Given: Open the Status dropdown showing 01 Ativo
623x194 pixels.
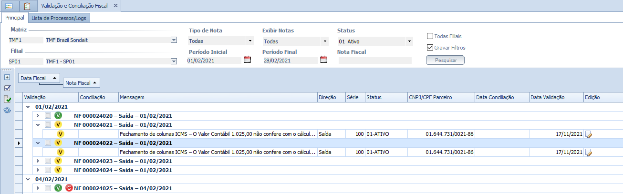Looking at the screenshot, I should click(x=409, y=41).
